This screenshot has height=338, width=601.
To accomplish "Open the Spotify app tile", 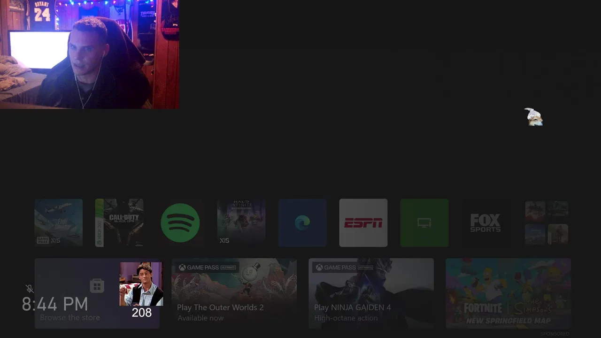I will coord(180,223).
